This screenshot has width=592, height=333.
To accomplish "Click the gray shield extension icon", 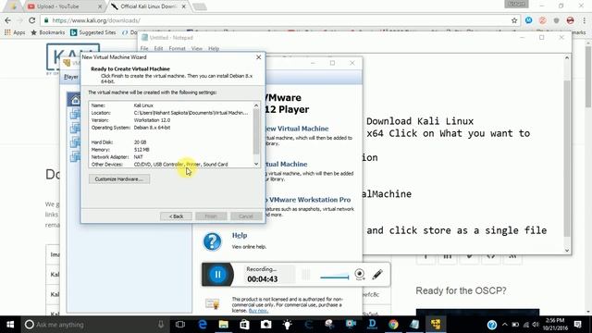I will point(556,20).
